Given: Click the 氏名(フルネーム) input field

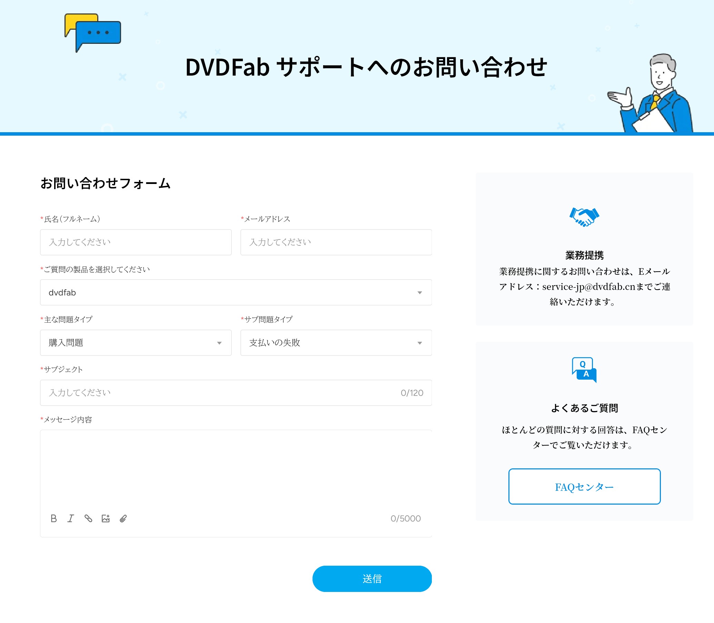Looking at the screenshot, I should point(136,242).
